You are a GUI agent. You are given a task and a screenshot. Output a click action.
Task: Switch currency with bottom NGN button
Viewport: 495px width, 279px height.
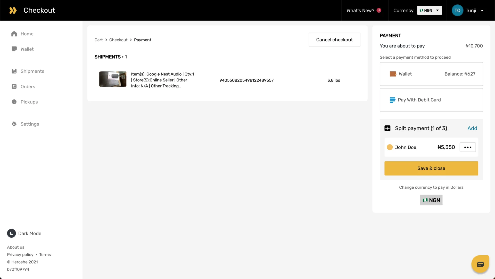[431, 200]
